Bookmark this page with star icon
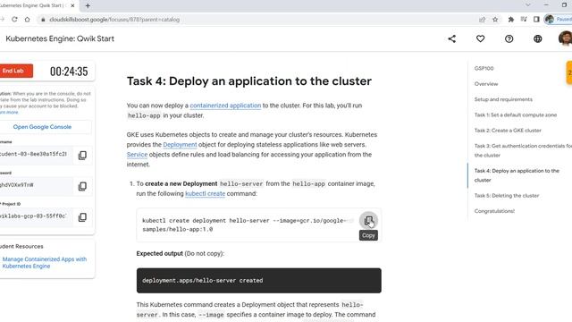 click(x=495, y=20)
